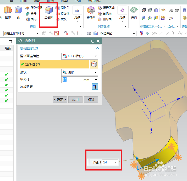Select the Move Face (移动面) tool
Screen dimensions: 187x181
(91, 13)
